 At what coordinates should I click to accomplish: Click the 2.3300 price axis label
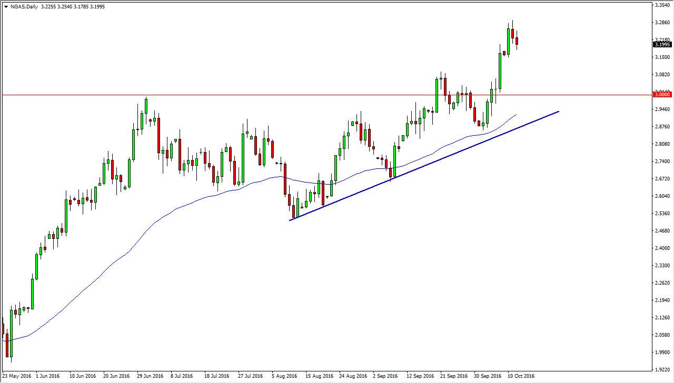coord(662,266)
